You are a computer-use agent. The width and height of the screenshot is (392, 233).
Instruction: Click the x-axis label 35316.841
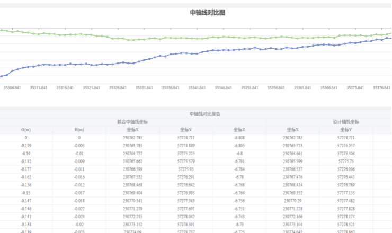tap(65, 88)
